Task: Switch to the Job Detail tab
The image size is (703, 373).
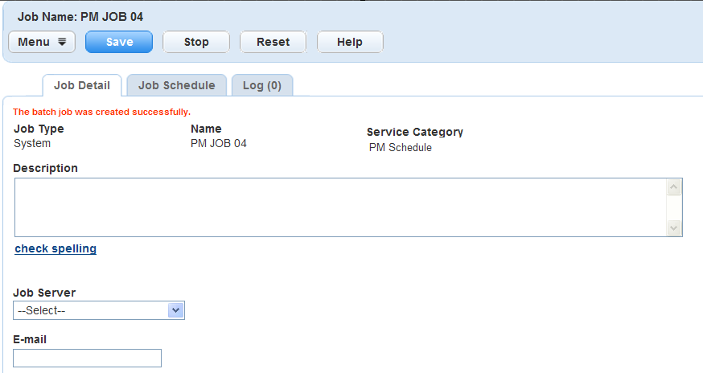Action: (81, 85)
